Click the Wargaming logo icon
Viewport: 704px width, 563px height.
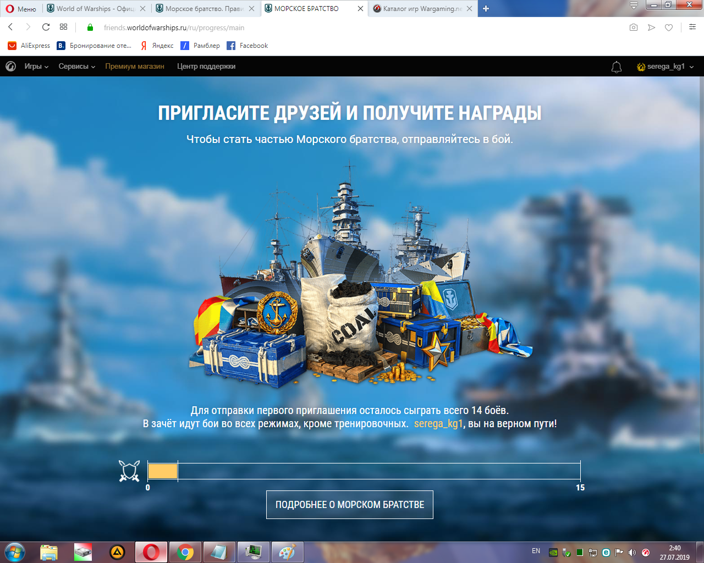point(10,67)
